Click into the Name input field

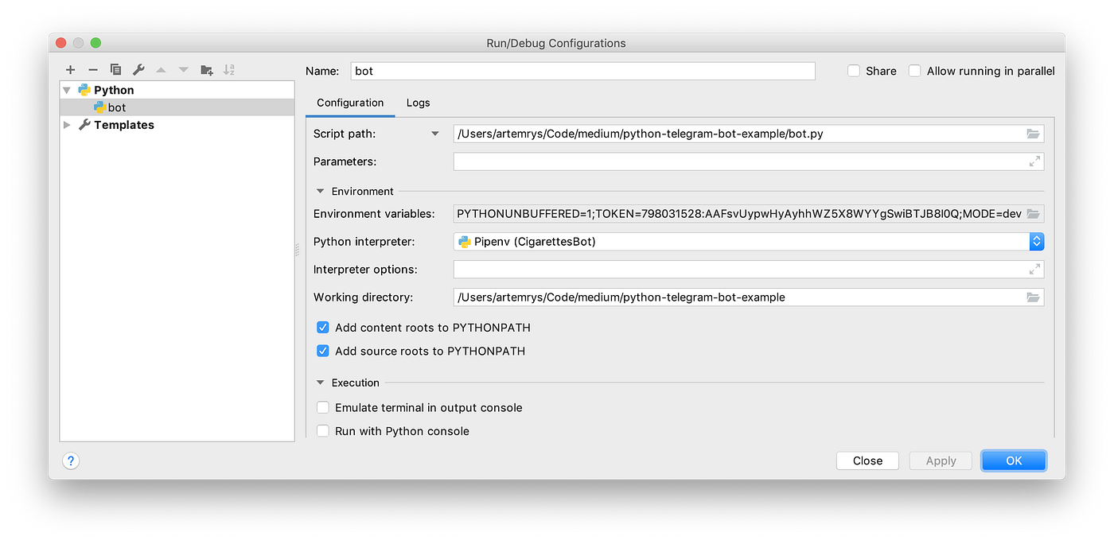[x=583, y=71]
